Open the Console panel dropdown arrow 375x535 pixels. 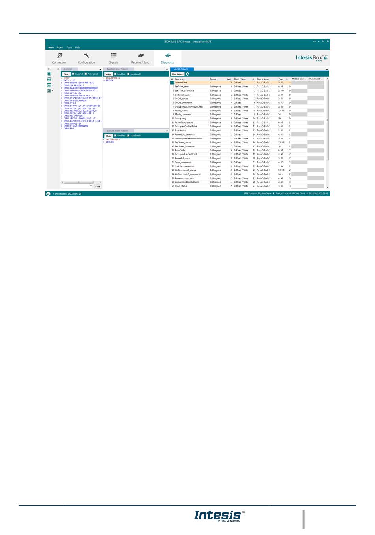point(100,70)
